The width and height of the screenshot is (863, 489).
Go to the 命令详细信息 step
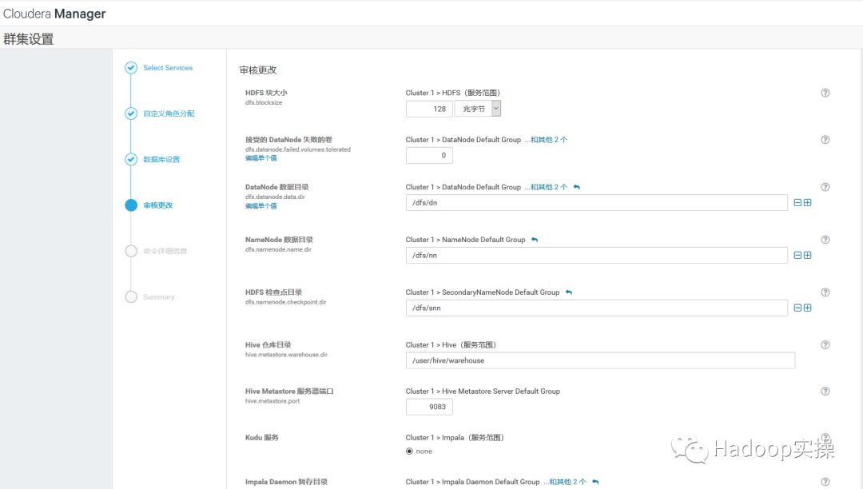[165, 251]
